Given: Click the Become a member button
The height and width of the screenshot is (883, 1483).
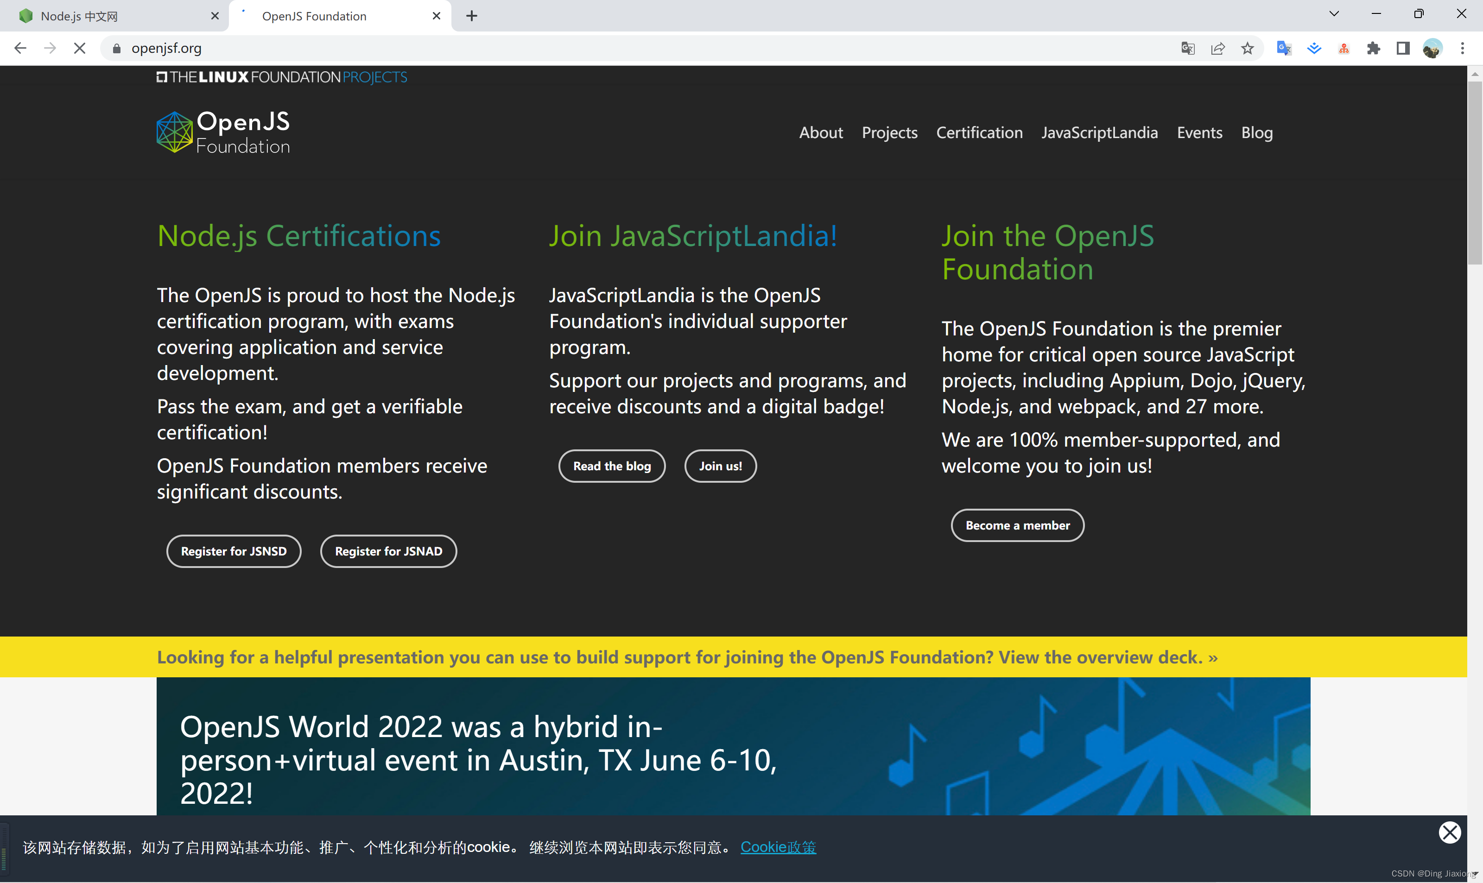Looking at the screenshot, I should click(1017, 525).
